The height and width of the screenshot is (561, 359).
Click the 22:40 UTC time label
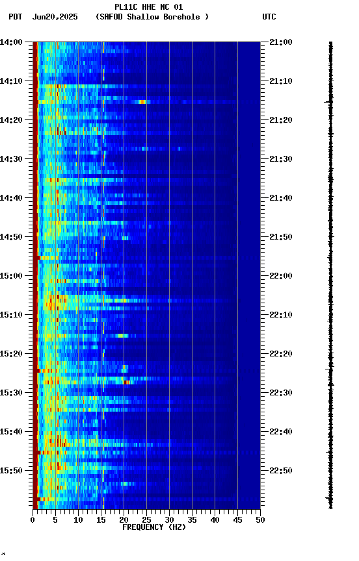[281, 432]
